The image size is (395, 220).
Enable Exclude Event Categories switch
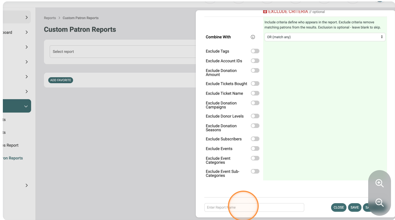point(255,158)
